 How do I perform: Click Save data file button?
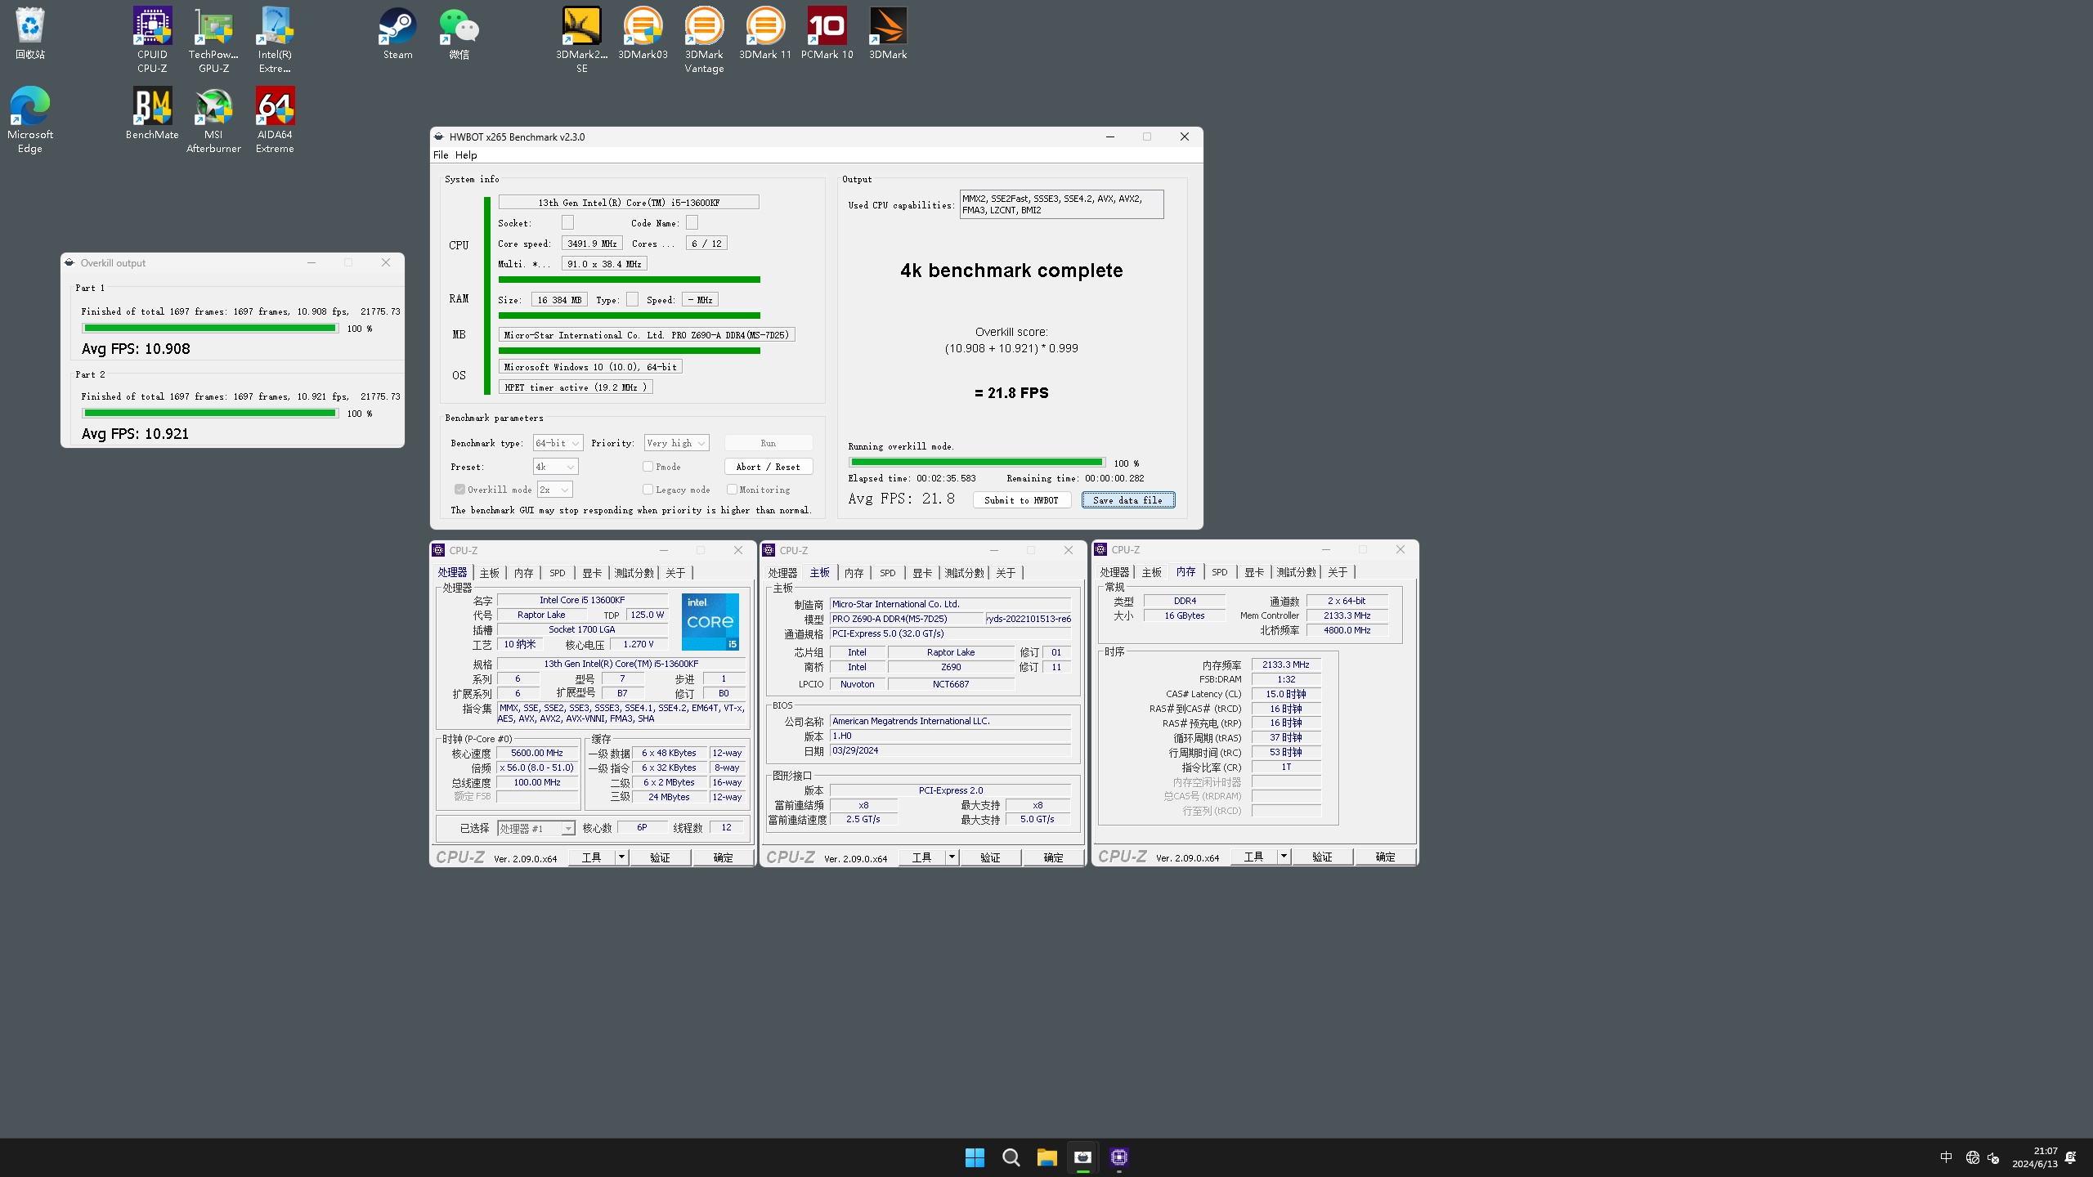(1127, 500)
